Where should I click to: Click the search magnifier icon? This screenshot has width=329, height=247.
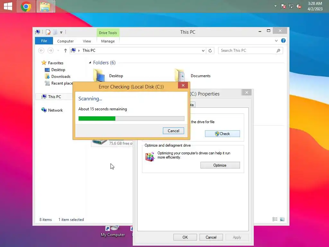tap(278, 50)
